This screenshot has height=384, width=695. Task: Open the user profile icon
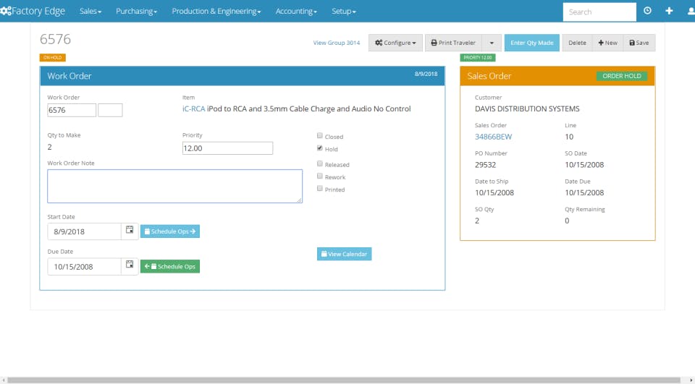coord(691,11)
